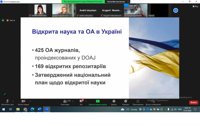
Task: Select Ирина participant tile
Action: tap(159, 10)
